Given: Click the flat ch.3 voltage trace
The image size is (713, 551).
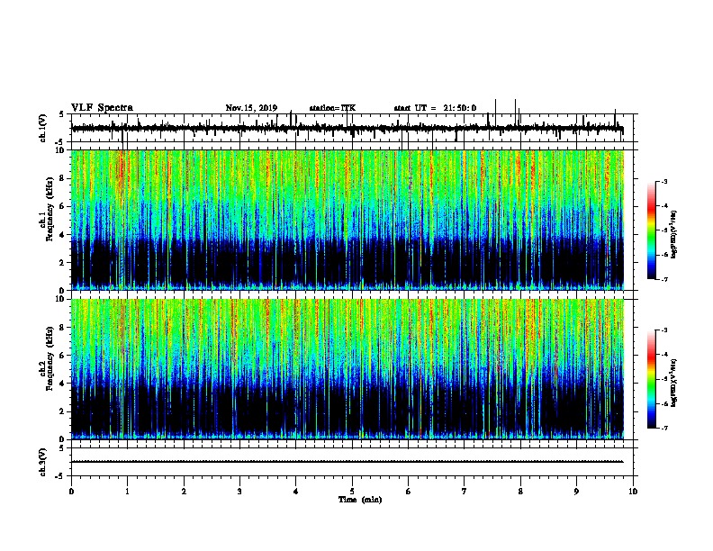Looking at the screenshot, I should 347,462.
